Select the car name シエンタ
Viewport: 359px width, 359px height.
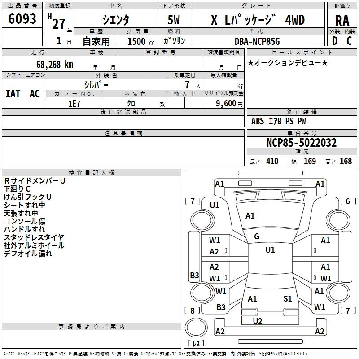click(115, 19)
